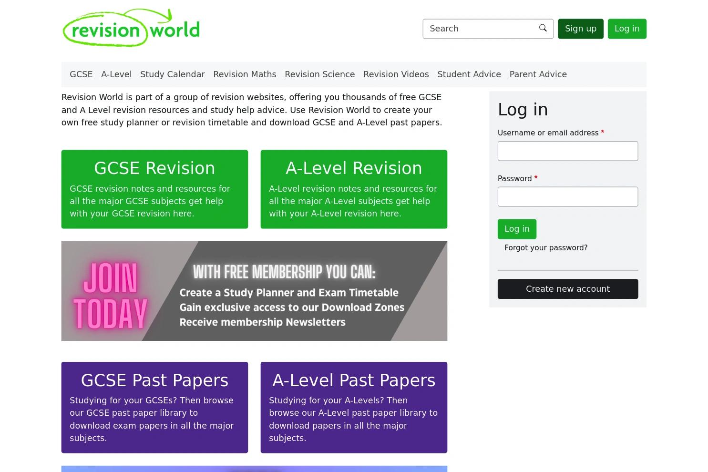Screen dimensions: 708x472
Task: Open the GCSE Revision card
Action: click(154, 189)
